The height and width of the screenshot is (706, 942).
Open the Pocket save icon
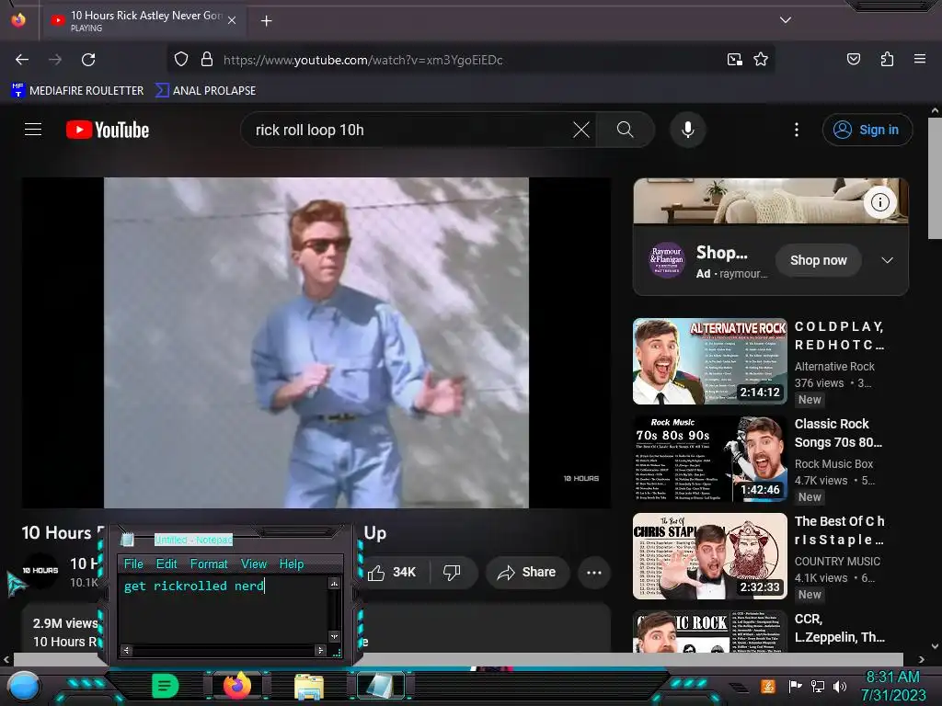[853, 59]
